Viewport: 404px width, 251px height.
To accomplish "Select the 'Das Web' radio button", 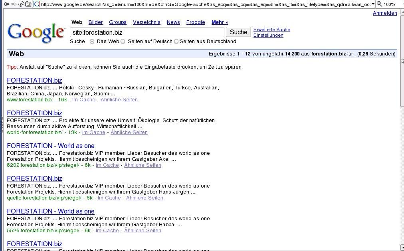I will [x=92, y=42].
